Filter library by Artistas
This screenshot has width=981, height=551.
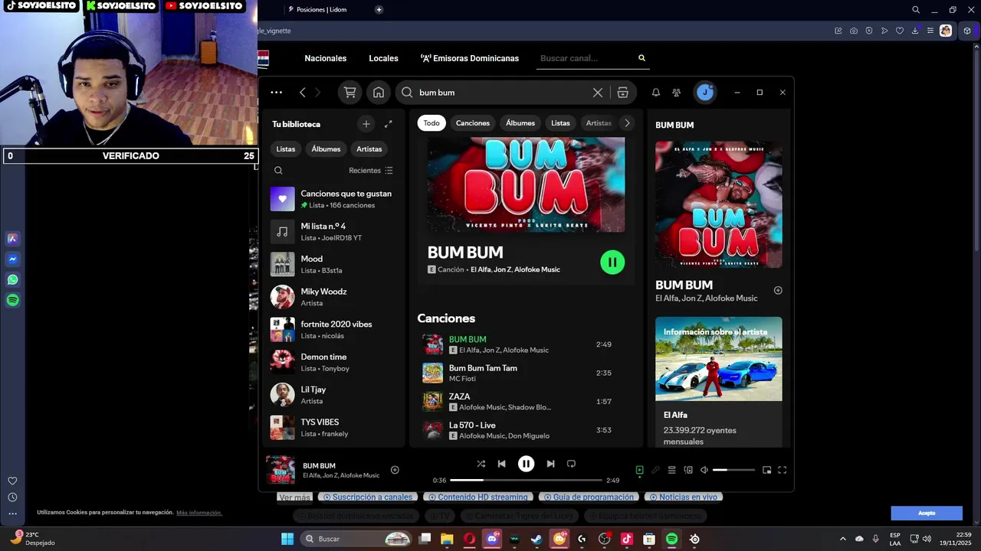click(x=369, y=149)
